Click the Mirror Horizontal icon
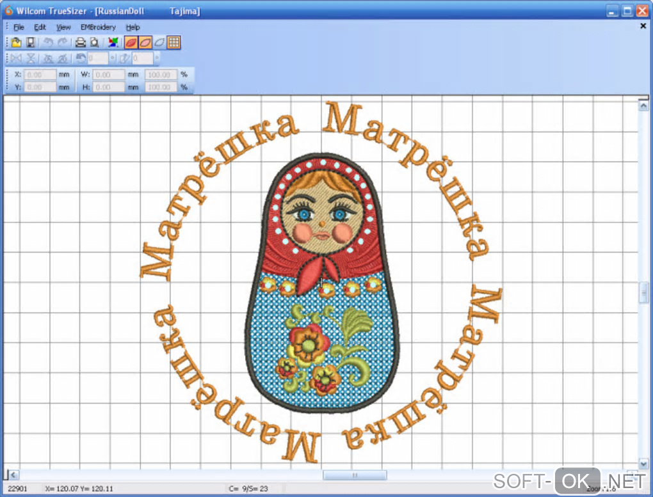This screenshot has width=653, height=497. tap(16, 59)
